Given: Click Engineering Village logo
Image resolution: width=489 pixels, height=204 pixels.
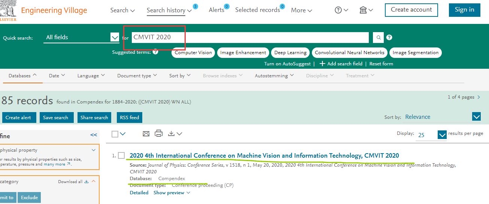Looking at the screenshot, I should pyautogui.click(x=54, y=10).
